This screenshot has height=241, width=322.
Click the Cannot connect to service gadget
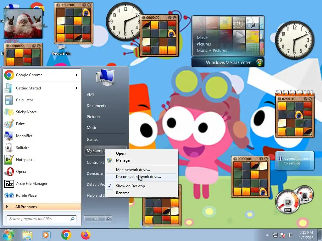[x=295, y=161]
